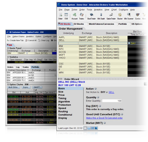Open SMART exchange selector in Option Chains
This screenshot has height=142, width=148.
[x=37, y=87]
